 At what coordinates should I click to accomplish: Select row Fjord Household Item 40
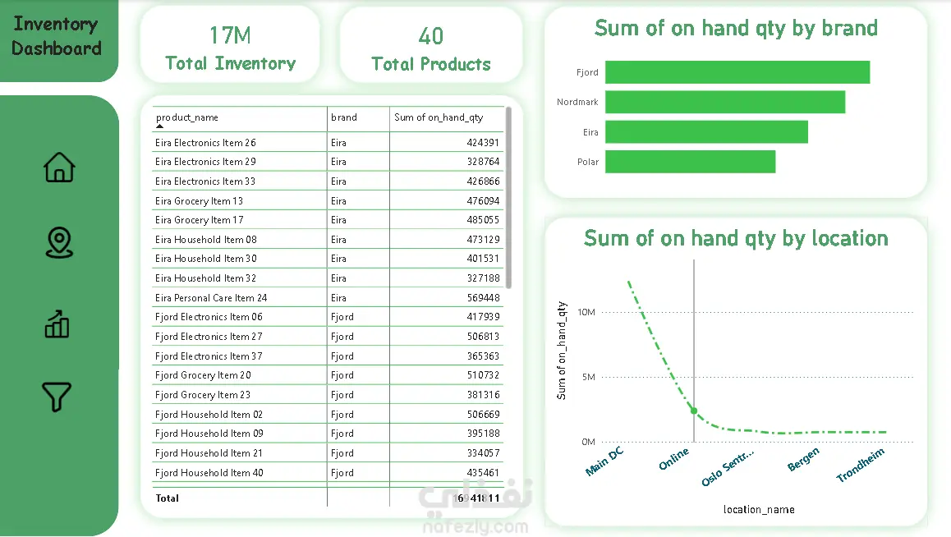pyautogui.click(x=328, y=472)
